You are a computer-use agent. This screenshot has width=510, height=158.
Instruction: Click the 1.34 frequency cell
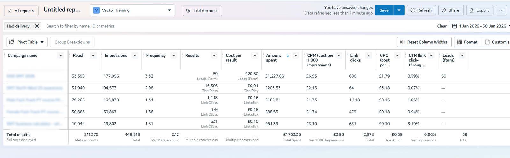[x=149, y=100]
